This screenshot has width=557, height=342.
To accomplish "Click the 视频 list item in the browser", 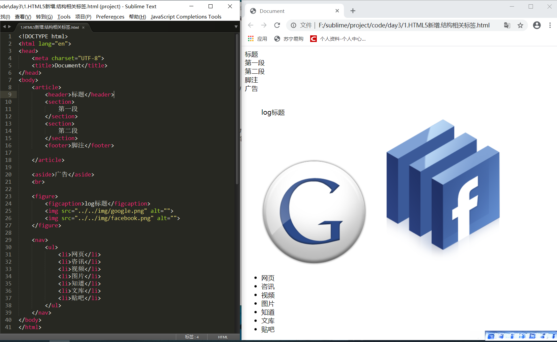I will [x=268, y=295].
